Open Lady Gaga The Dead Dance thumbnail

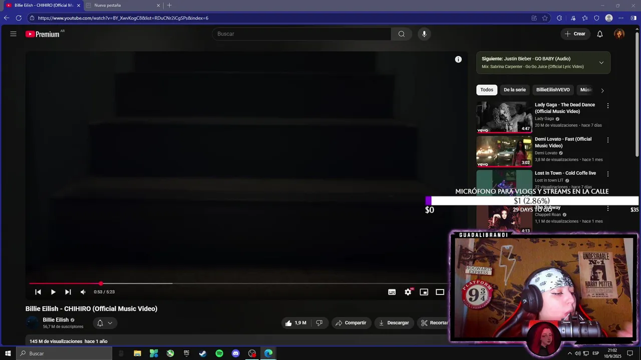pyautogui.click(x=504, y=117)
